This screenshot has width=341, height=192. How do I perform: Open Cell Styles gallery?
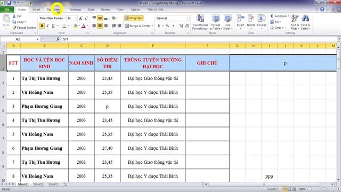228,22
